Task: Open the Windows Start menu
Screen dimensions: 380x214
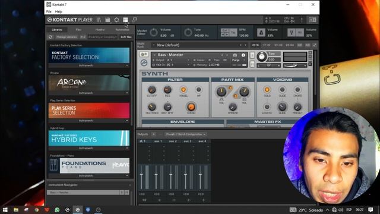Action: (x=5, y=210)
